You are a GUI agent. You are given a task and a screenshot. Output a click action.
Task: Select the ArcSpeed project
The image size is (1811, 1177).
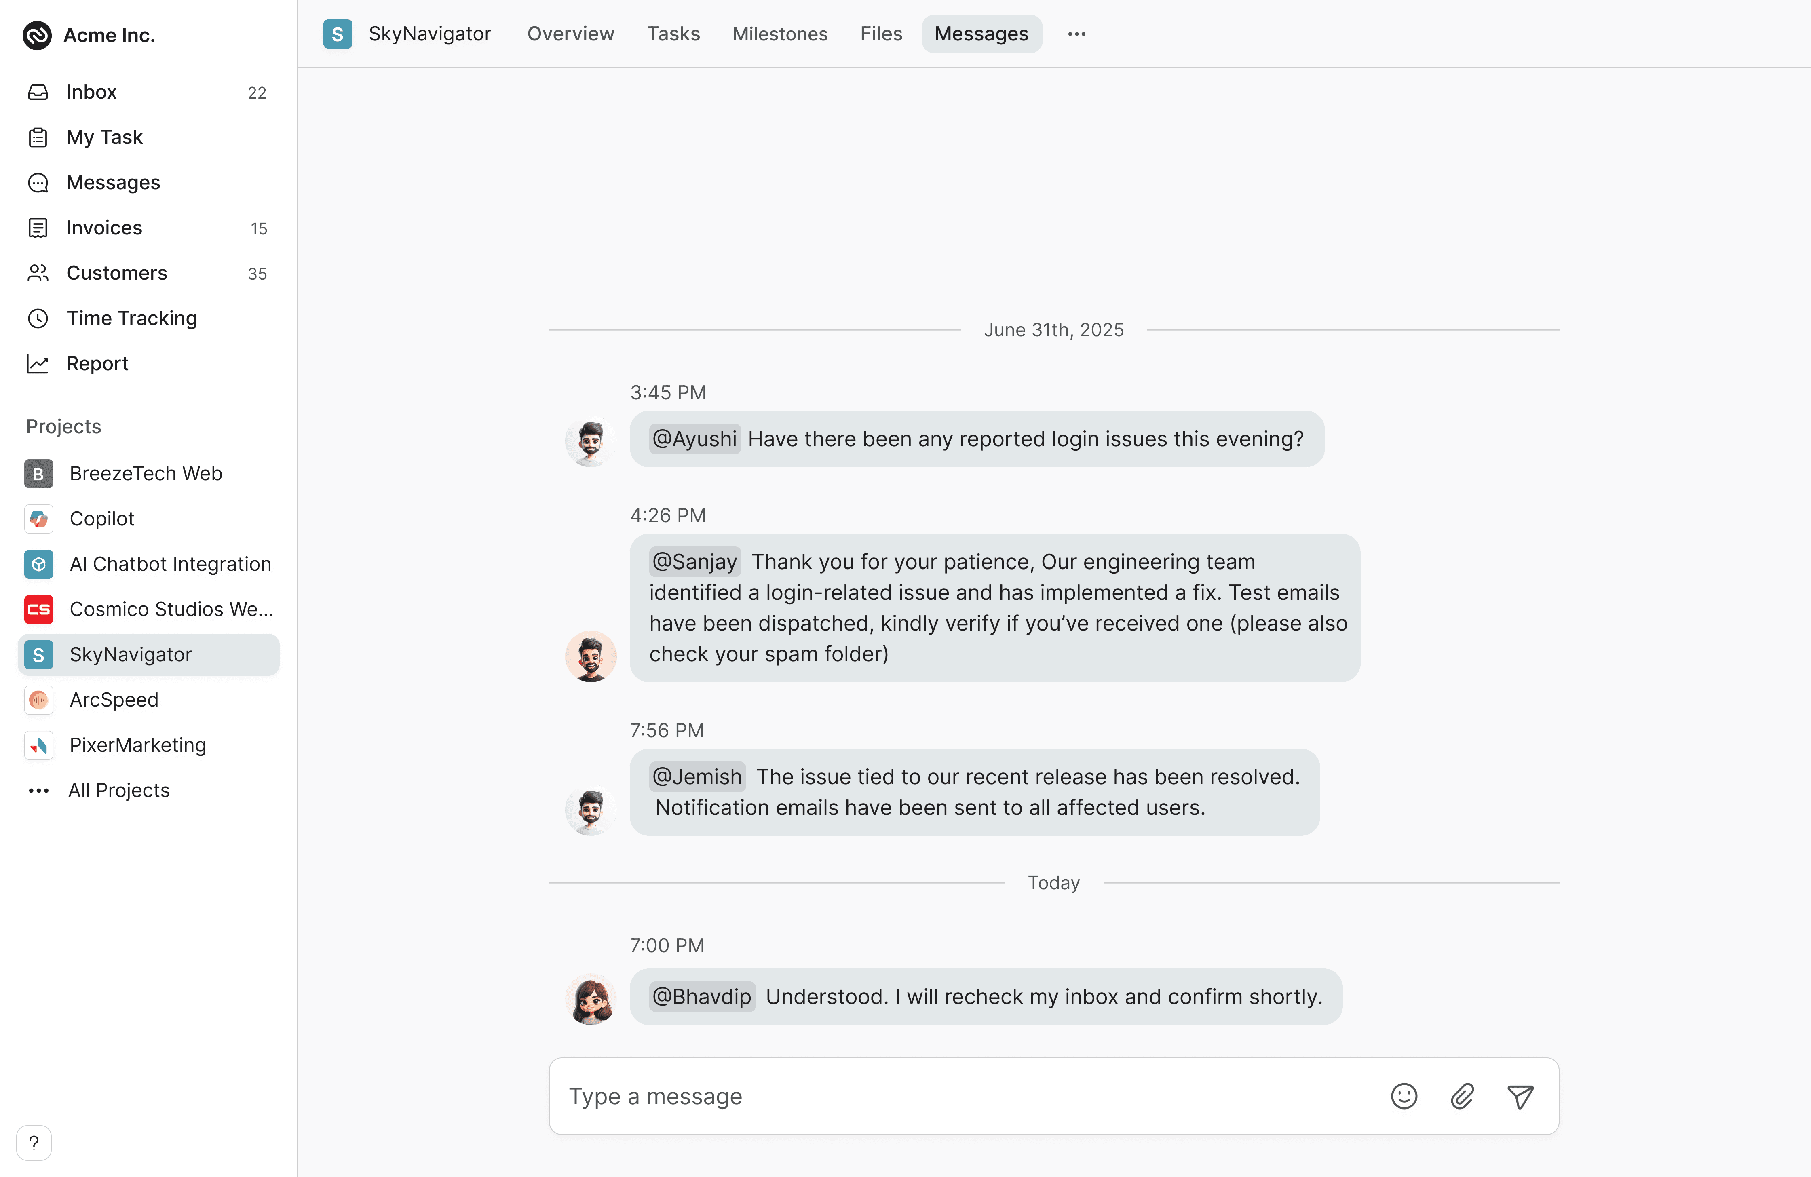pos(113,700)
